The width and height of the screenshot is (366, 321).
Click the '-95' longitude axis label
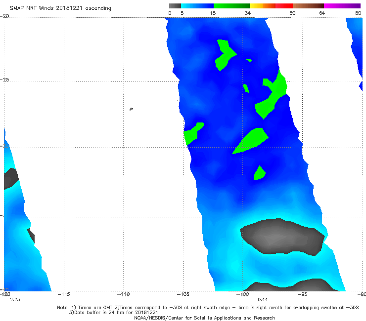coord(303,294)
